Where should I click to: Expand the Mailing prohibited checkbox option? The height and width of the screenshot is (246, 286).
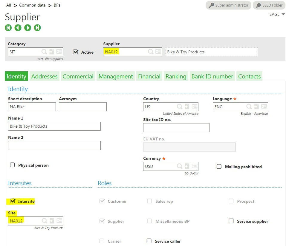219,166
